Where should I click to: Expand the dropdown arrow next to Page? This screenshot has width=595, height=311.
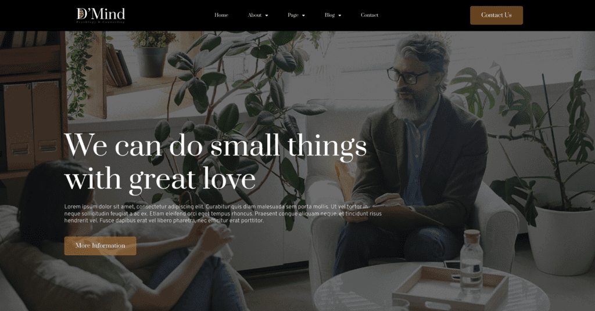[303, 16]
